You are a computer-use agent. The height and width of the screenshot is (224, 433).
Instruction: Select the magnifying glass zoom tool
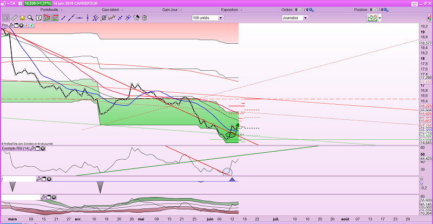point(30,18)
